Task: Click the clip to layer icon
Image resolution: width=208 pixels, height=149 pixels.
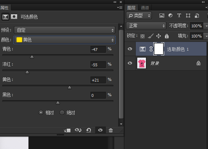Action: [x=67, y=130]
